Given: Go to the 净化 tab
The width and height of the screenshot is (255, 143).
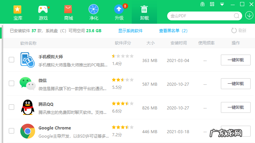Looking at the screenshot, I should tap(94, 13).
